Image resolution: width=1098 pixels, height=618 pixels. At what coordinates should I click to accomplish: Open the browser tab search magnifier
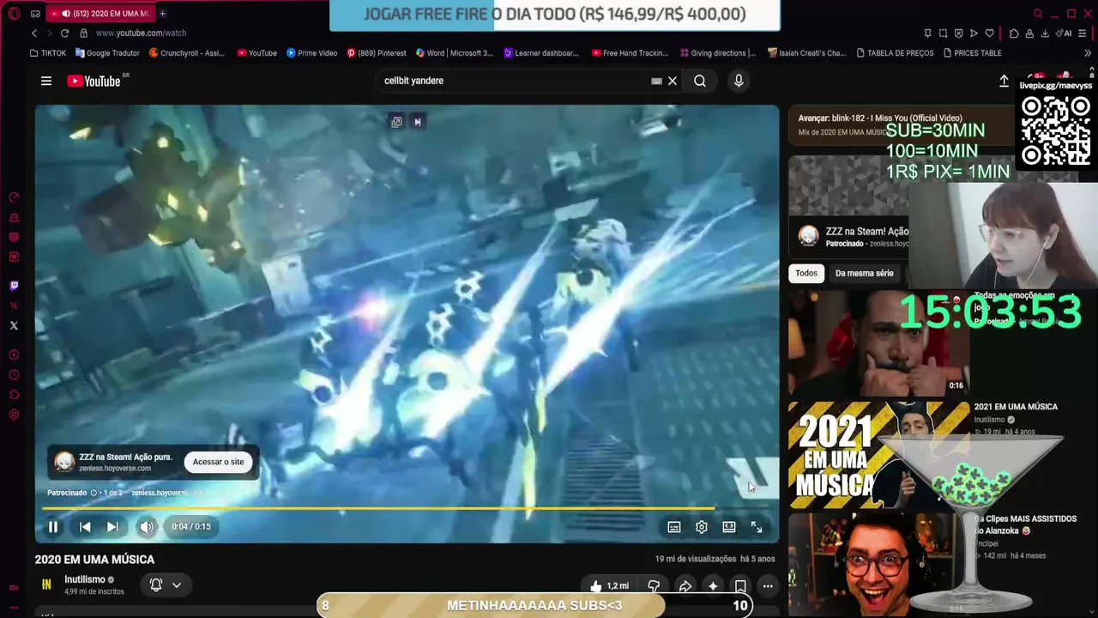1038,14
